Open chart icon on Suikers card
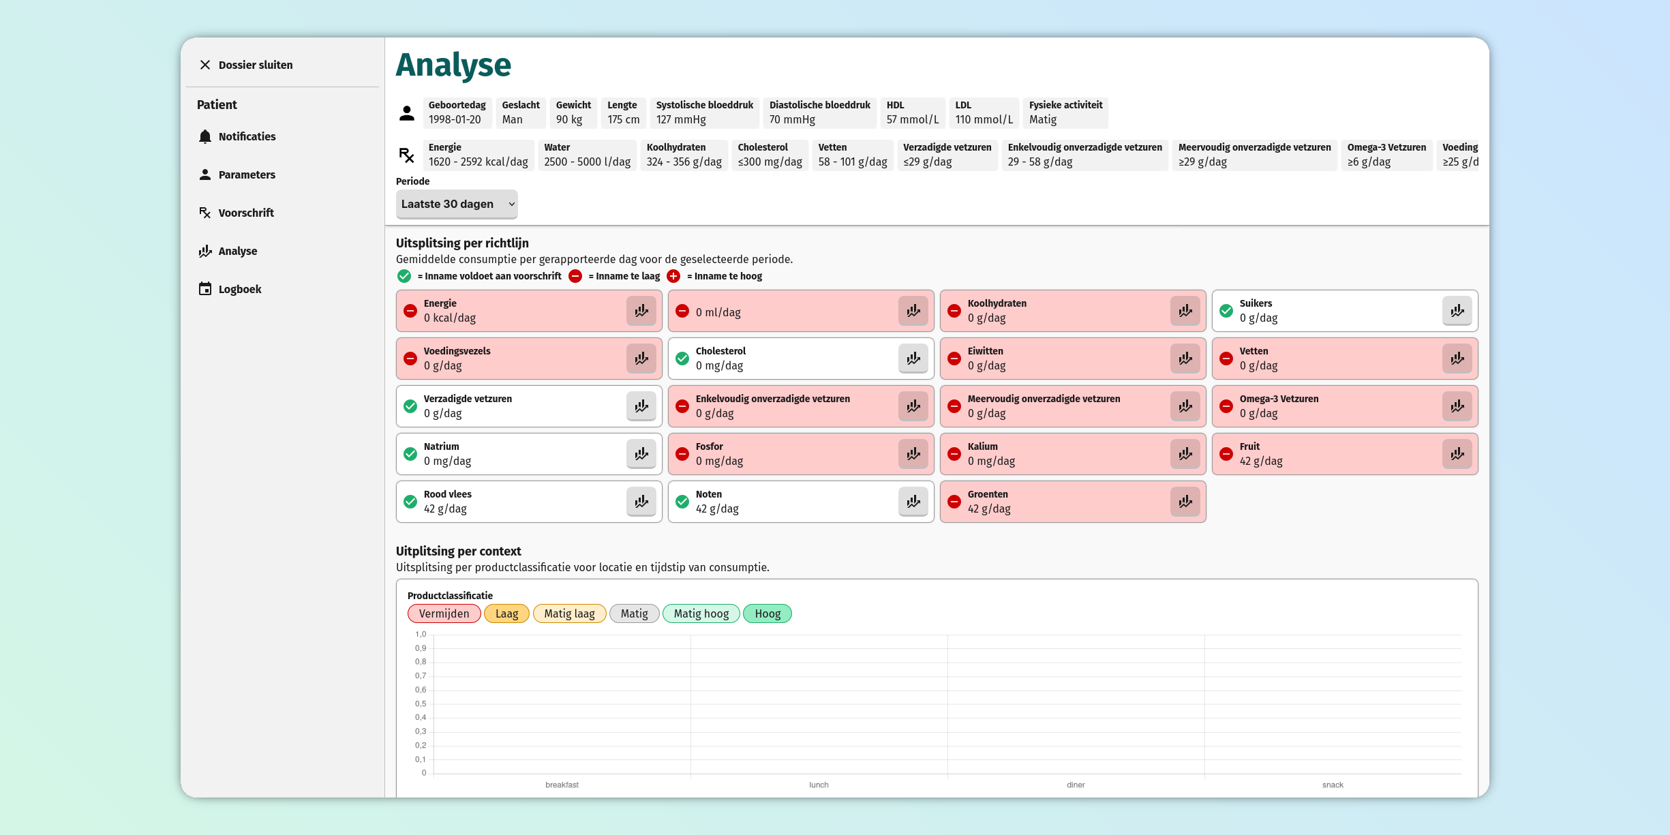Image resolution: width=1670 pixels, height=835 pixels. [x=1457, y=311]
